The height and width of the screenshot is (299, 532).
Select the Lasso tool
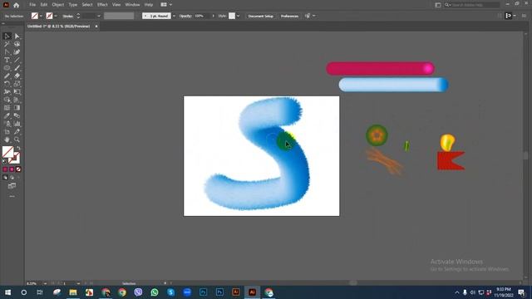pos(17,44)
